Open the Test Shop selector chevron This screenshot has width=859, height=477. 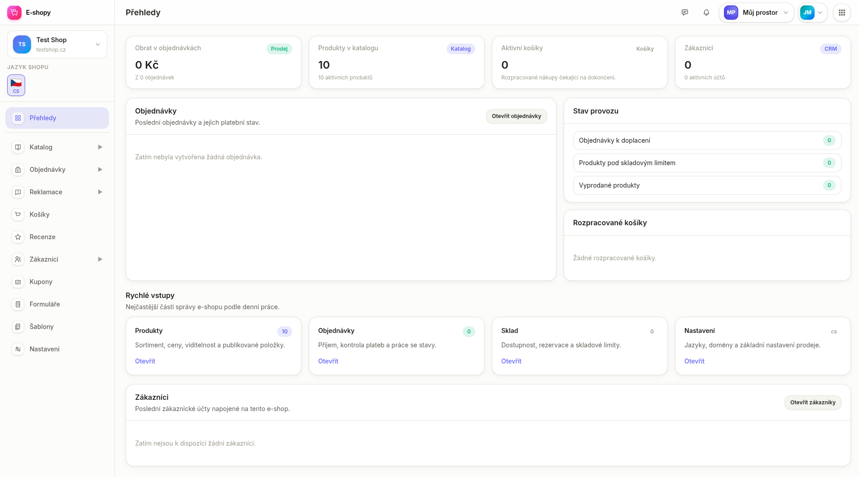[x=98, y=44]
